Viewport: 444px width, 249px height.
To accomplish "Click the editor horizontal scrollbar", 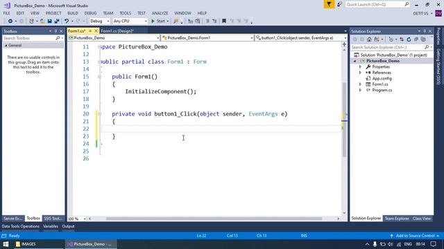I will [214, 219].
